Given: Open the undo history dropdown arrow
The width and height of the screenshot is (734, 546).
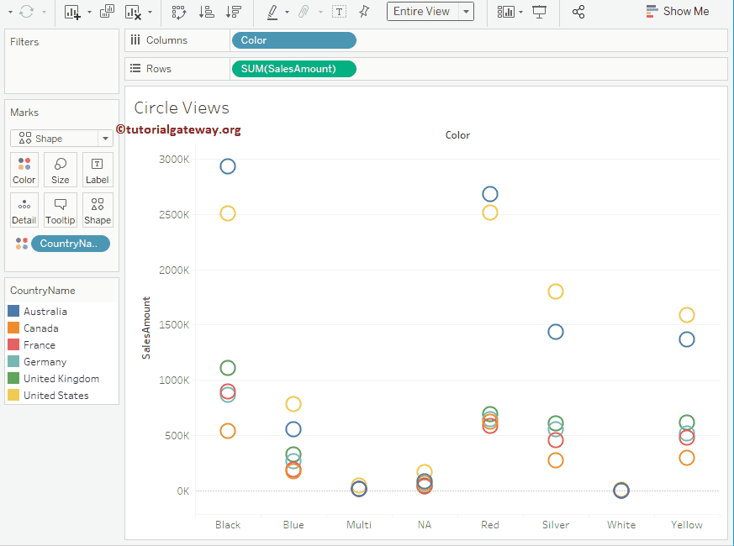Looking at the screenshot, I should click(x=9, y=12).
